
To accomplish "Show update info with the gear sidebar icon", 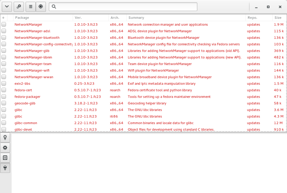I will coord(5,148).
